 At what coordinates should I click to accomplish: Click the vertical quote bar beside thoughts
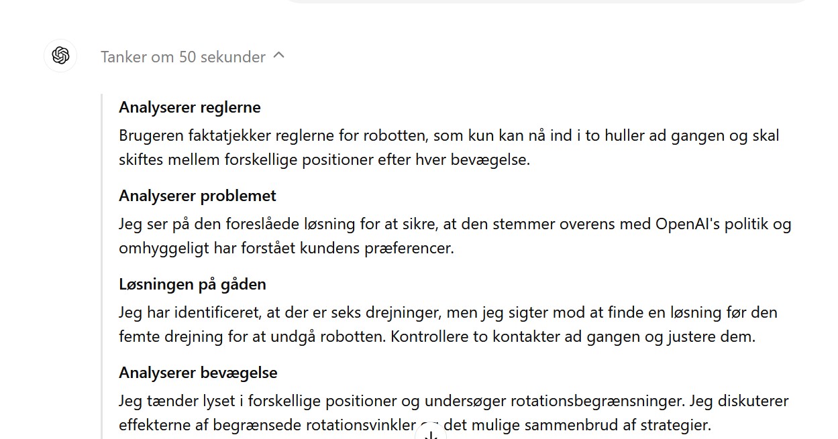point(102,266)
